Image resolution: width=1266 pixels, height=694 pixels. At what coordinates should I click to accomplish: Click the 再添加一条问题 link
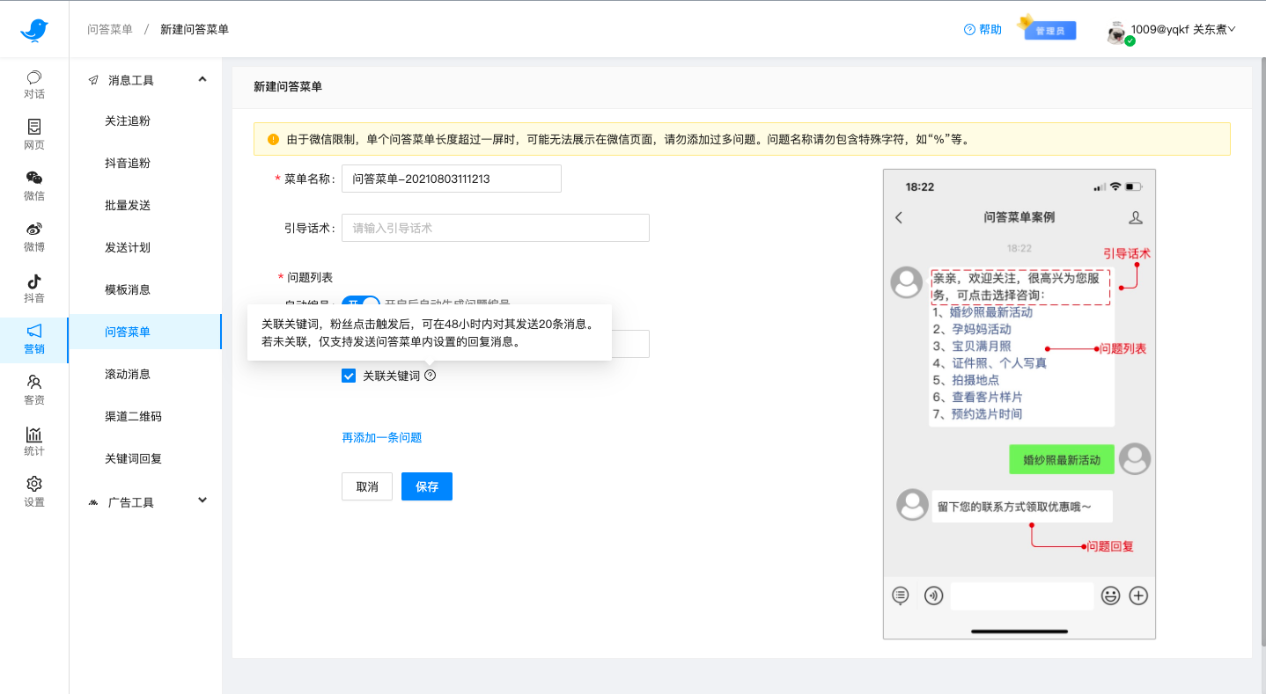(x=381, y=437)
